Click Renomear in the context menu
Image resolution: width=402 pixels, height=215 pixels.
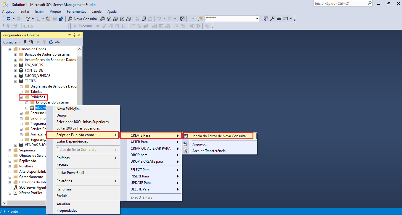pyautogui.click(x=83, y=189)
